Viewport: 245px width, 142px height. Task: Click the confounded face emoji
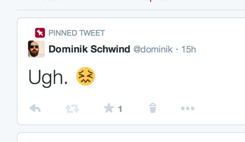[85, 76]
